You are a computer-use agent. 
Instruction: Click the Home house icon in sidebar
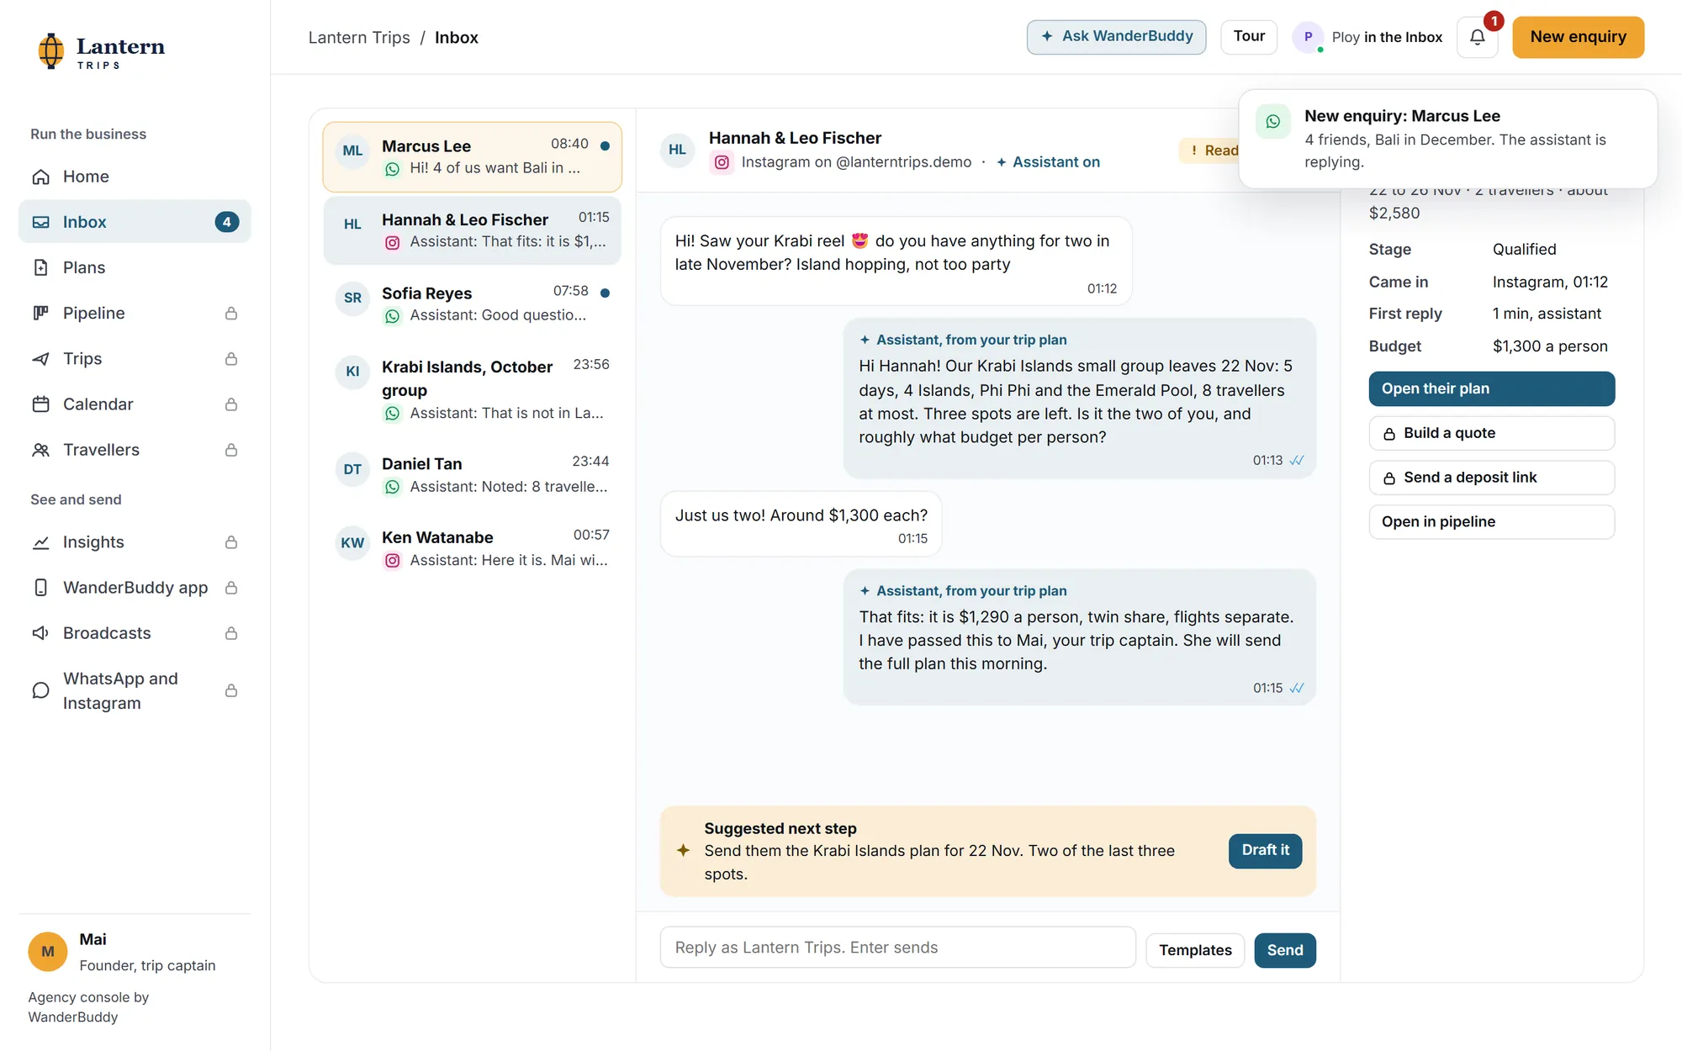click(x=40, y=177)
